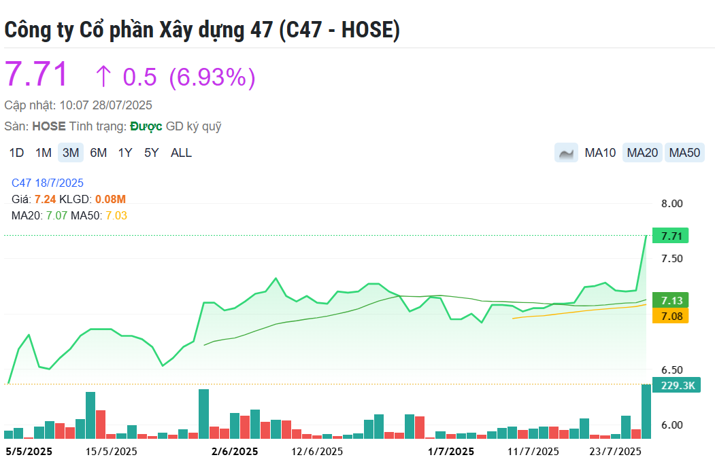Click the C47 18/7/2025 chart tooltip label
Image resolution: width=715 pixels, height=468 pixels.
pyautogui.click(x=48, y=183)
